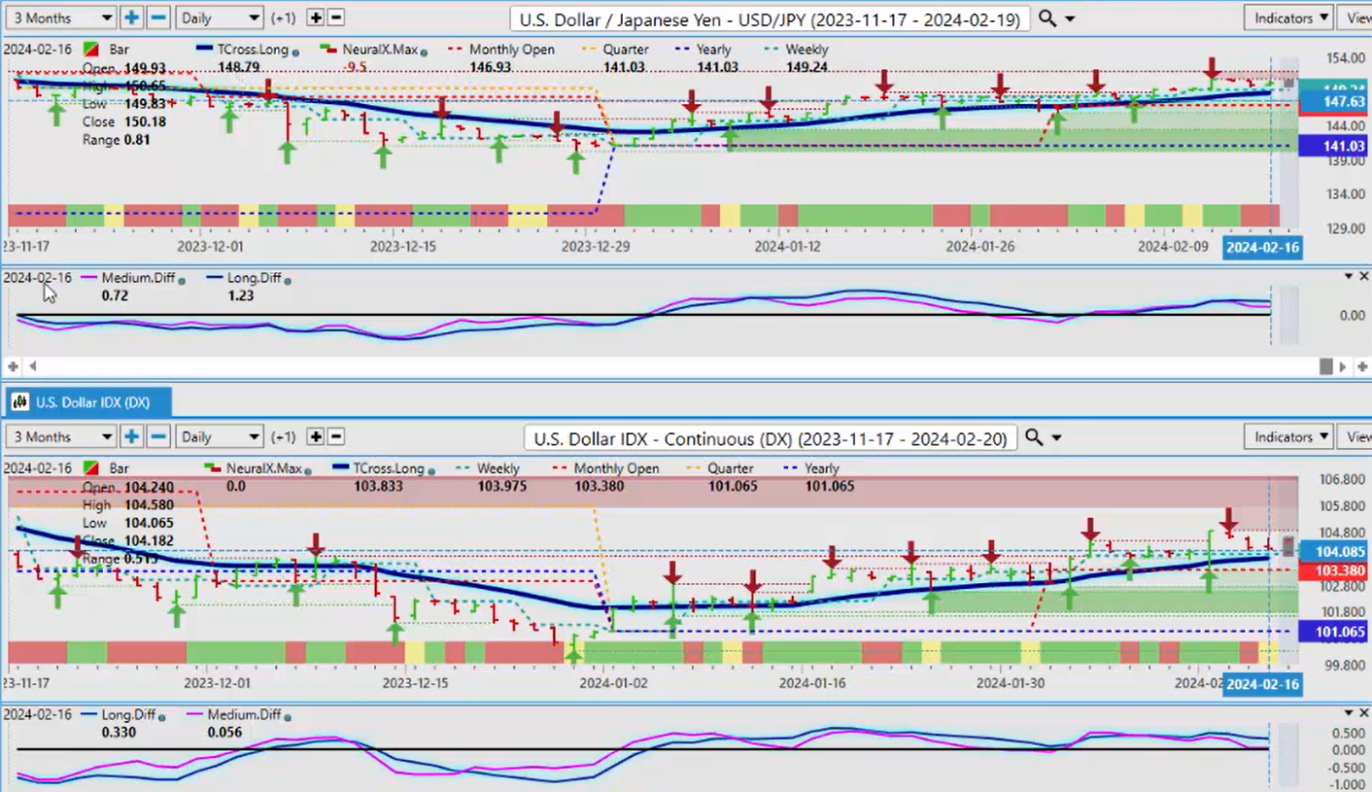Click the Medium.Diff settings dot in the USD/JPY indicator pane
1372x792 pixels.
(x=182, y=280)
